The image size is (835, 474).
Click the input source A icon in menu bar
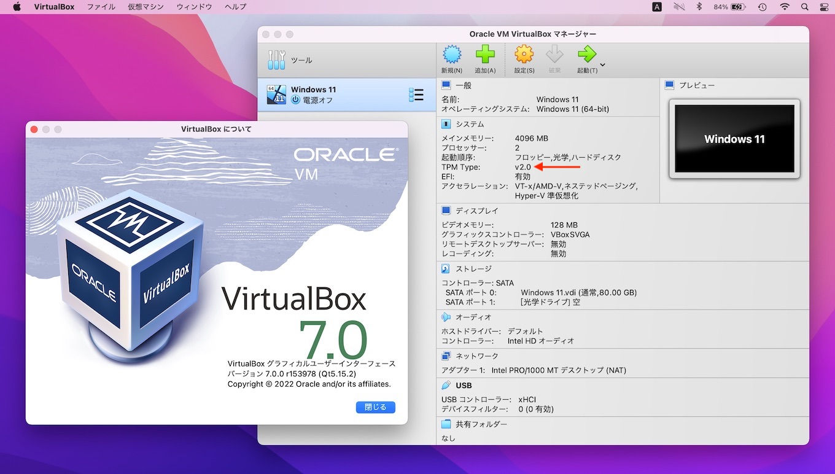(657, 7)
